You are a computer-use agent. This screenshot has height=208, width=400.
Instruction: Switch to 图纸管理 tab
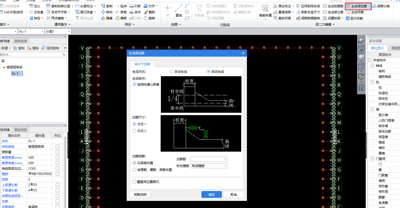pos(21,41)
